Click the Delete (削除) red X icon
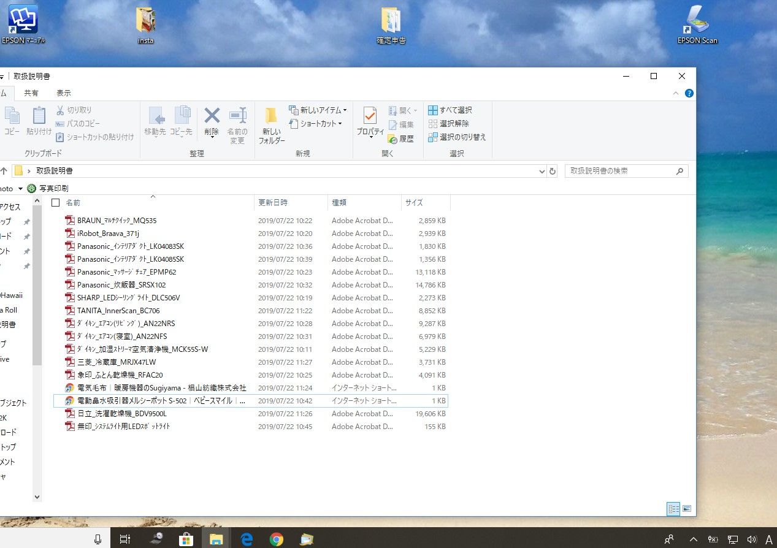 pos(212,115)
